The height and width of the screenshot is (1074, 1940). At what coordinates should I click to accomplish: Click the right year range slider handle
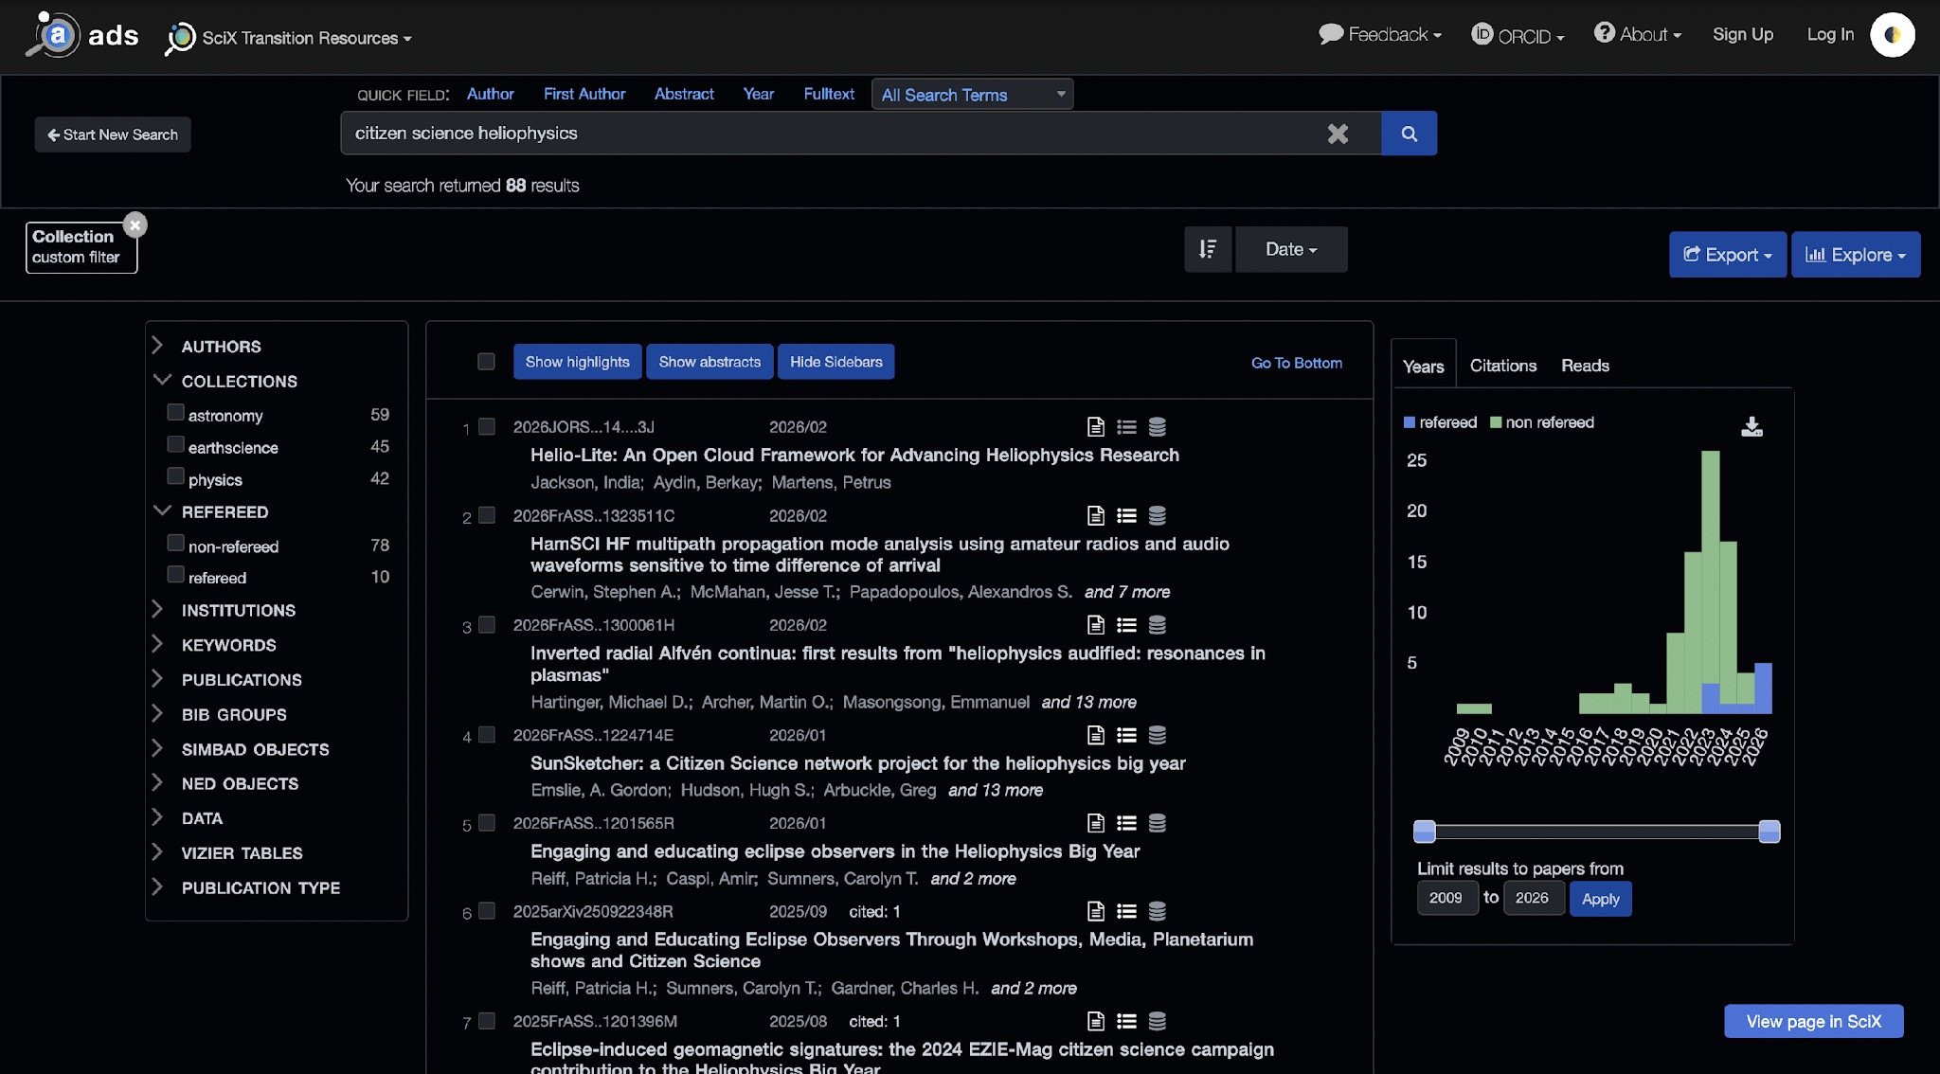pos(1769,832)
